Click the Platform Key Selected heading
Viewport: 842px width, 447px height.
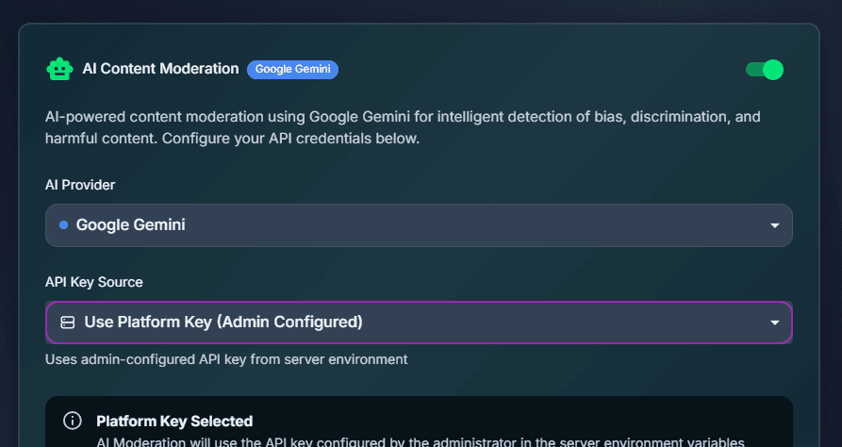[x=174, y=421]
